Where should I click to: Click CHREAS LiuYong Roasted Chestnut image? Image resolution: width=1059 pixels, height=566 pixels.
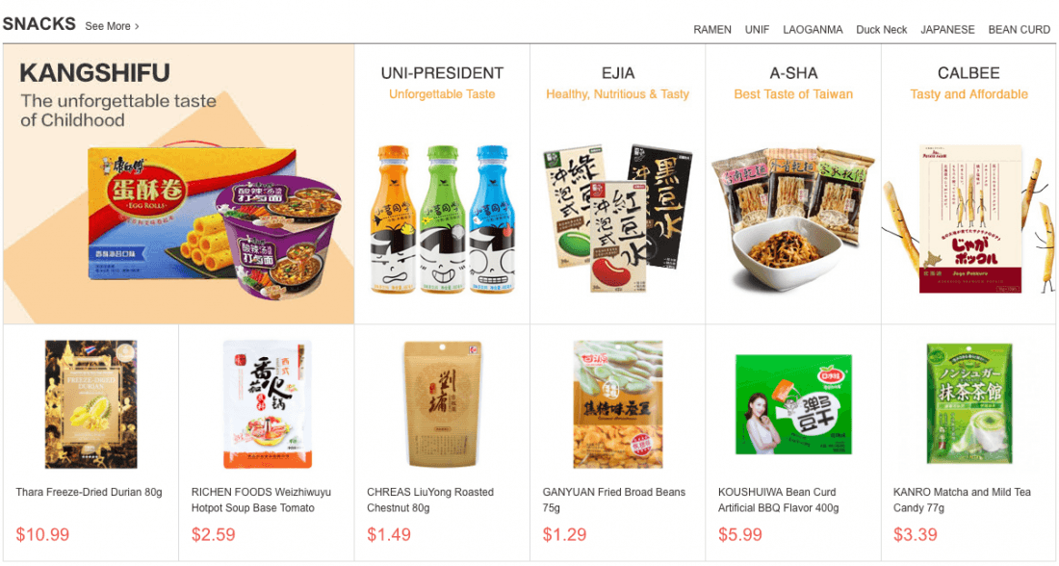443,404
